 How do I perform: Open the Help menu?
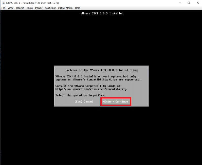(78, 8)
